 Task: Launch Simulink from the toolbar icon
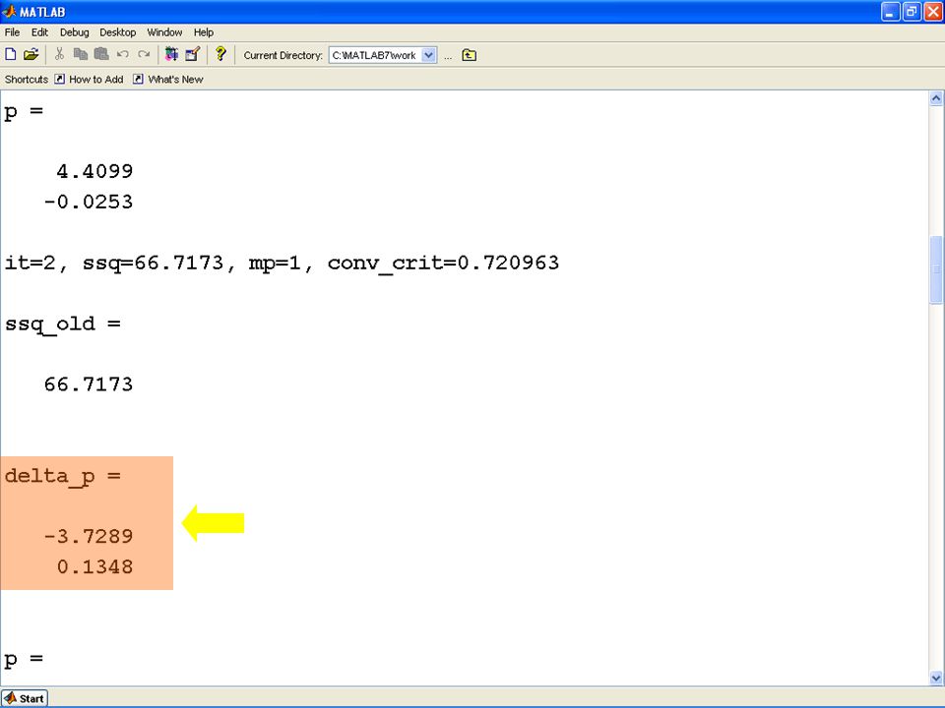[x=171, y=55]
